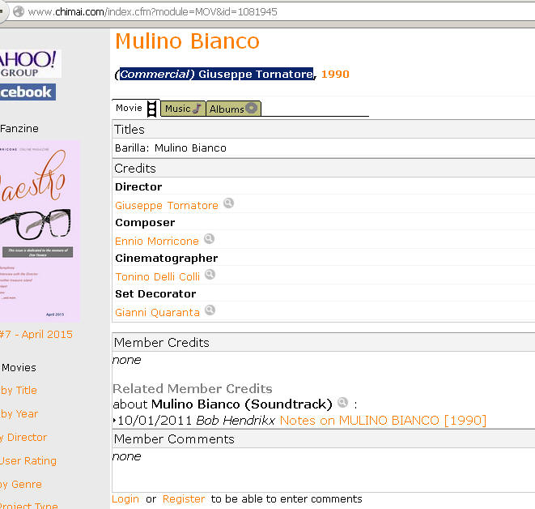Browse movies by Genre
This screenshot has height=509, width=535.
[x=21, y=485]
